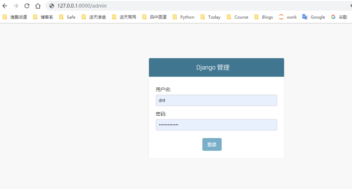Click the browser back arrow
The width and height of the screenshot is (352, 189).
[5, 6]
